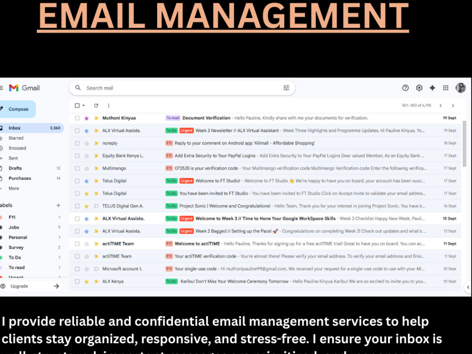Select the noreply email checkbox
This screenshot has height=354, width=472.
[x=77, y=143]
